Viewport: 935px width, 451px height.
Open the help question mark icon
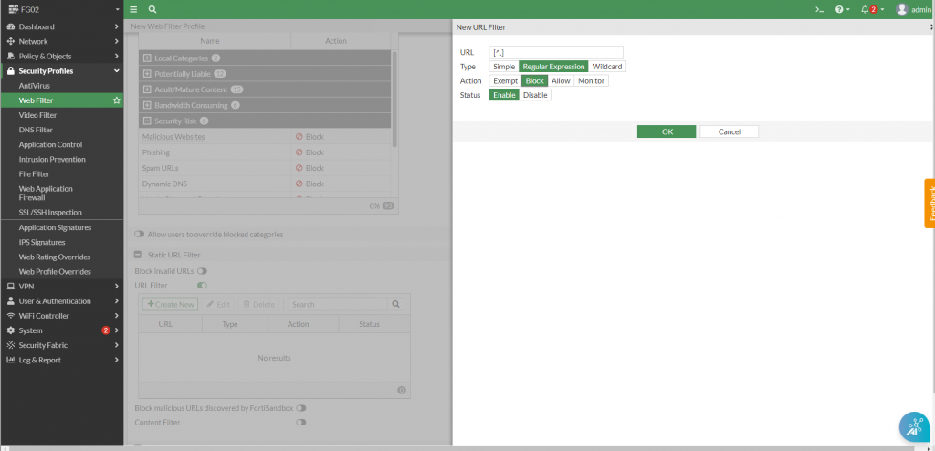tap(841, 9)
